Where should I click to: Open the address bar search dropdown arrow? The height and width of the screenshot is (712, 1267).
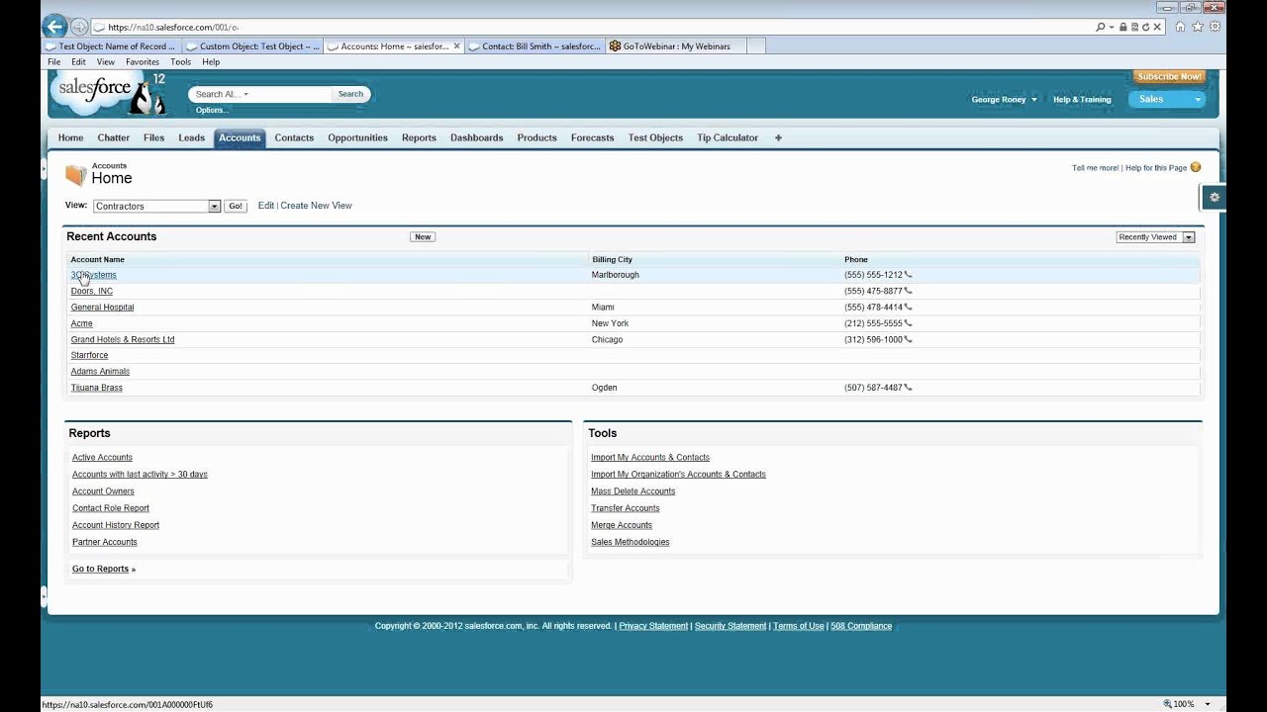pyautogui.click(x=1112, y=27)
